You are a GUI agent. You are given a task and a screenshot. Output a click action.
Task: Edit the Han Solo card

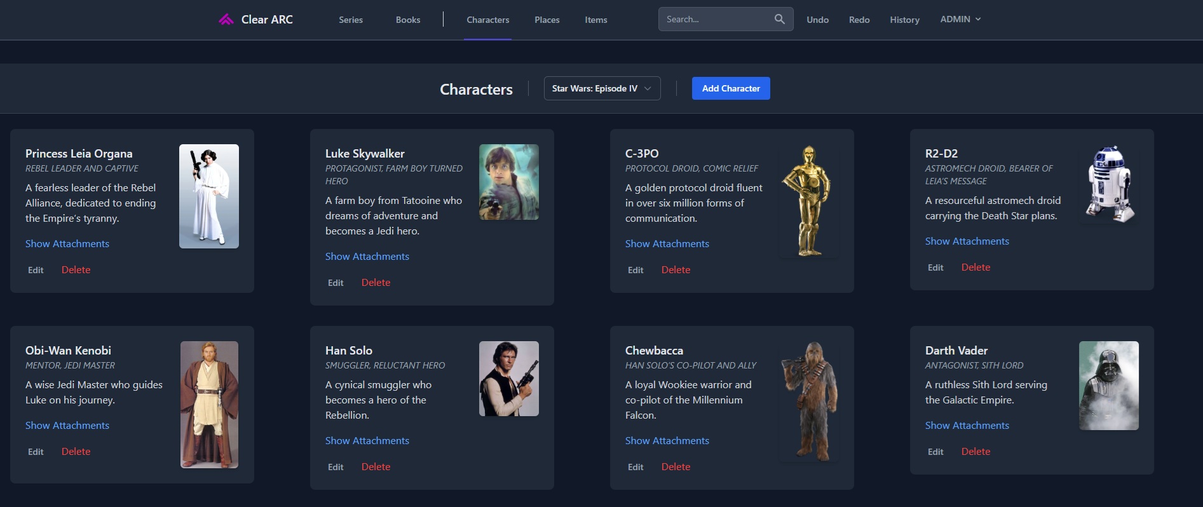[336, 467]
